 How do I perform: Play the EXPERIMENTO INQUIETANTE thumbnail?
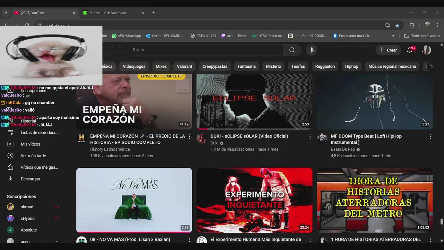254,200
